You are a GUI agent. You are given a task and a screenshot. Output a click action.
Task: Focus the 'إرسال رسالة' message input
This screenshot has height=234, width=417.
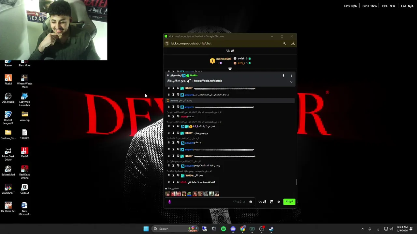pos(210,201)
